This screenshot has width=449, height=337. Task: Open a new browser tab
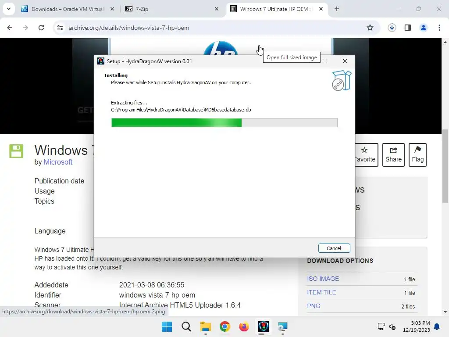point(337,9)
